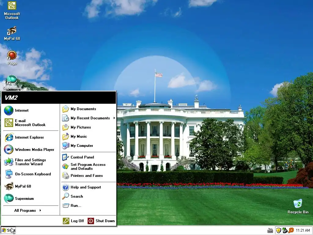Choose Internet Explorer from pinned list
The width and height of the screenshot is (313, 235).
(31, 137)
